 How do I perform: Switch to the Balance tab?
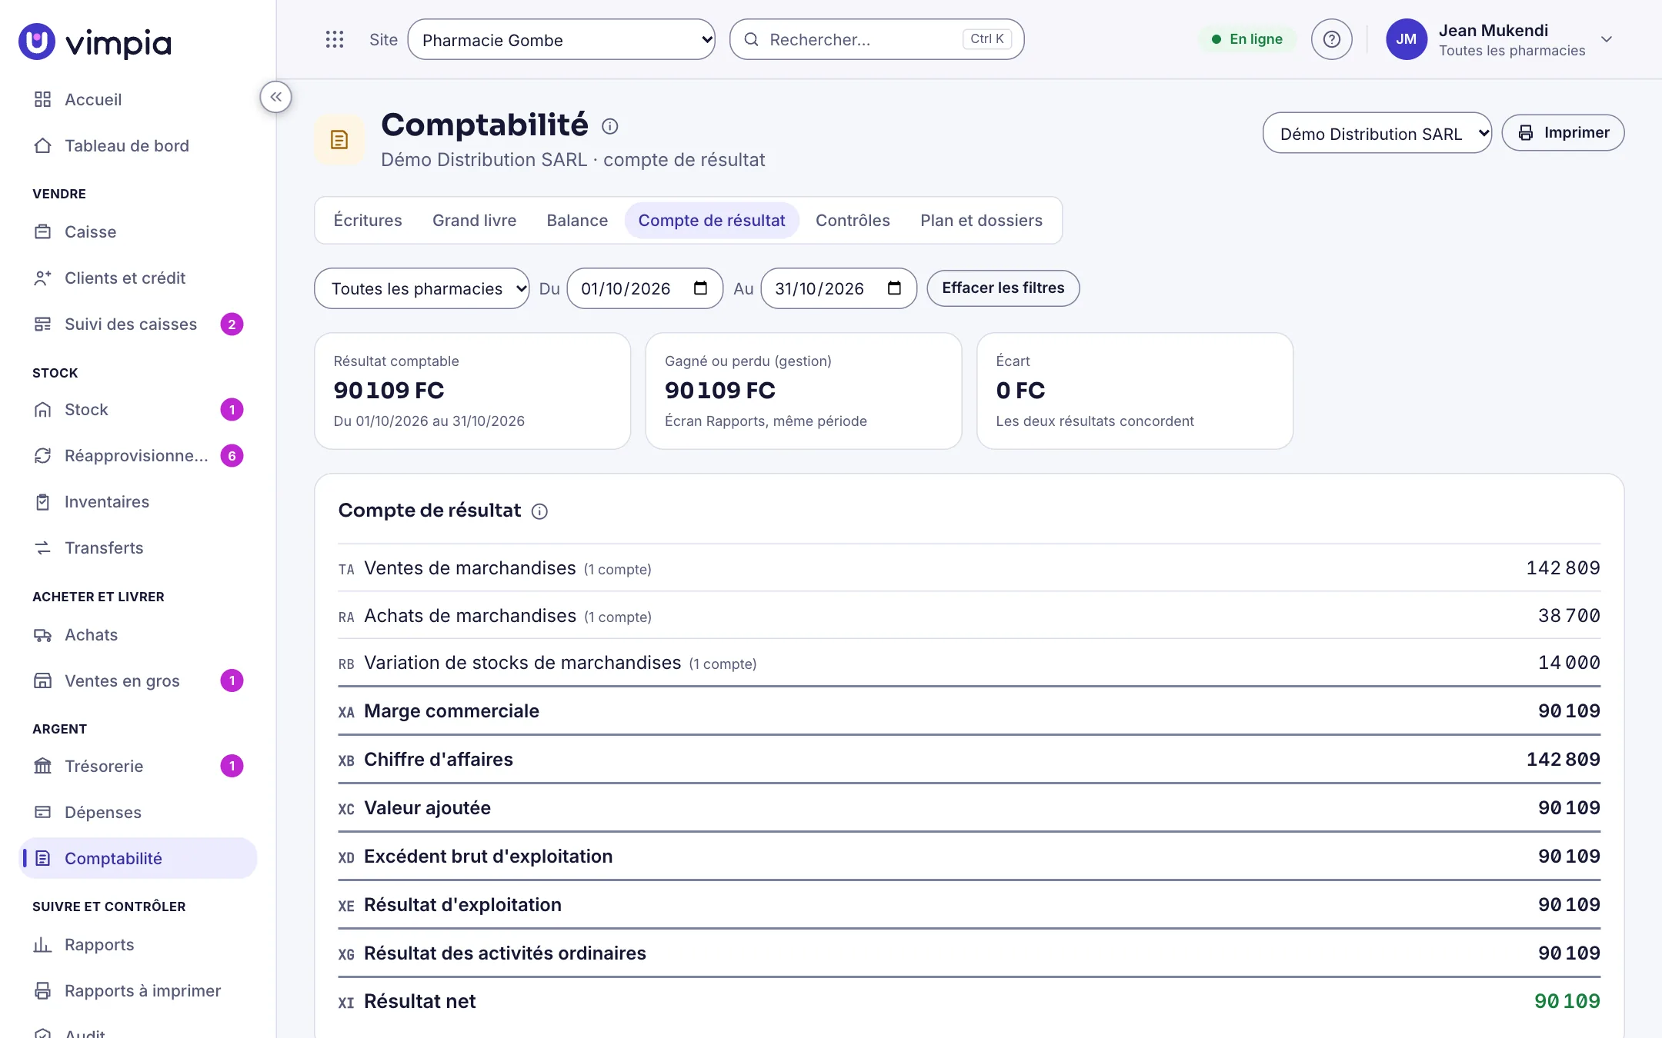point(577,221)
